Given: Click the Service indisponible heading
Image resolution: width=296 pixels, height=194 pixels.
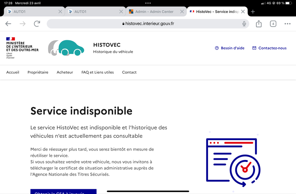Looking at the screenshot, I should pyautogui.click(x=81, y=111).
